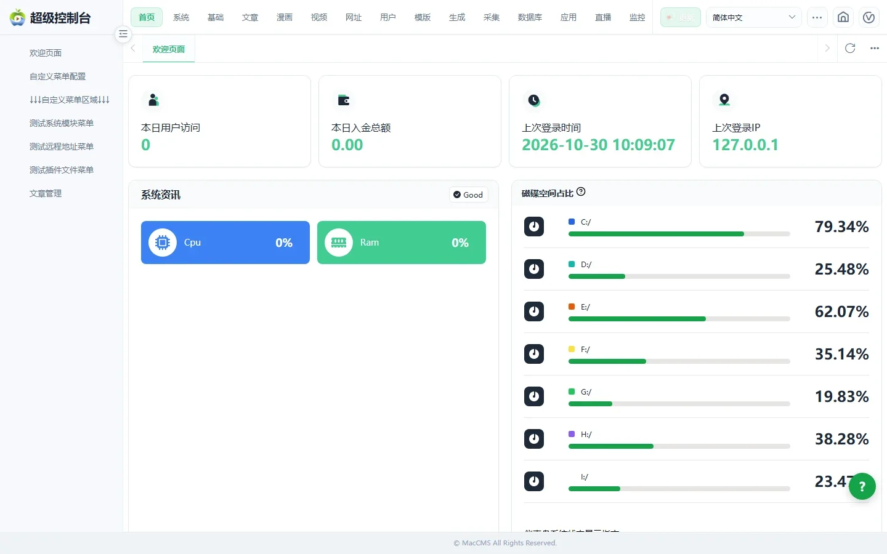Click the location pin icon above 上次登录IP
This screenshot has height=554, width=887.
pyautogui.click(x=724, y=100)
